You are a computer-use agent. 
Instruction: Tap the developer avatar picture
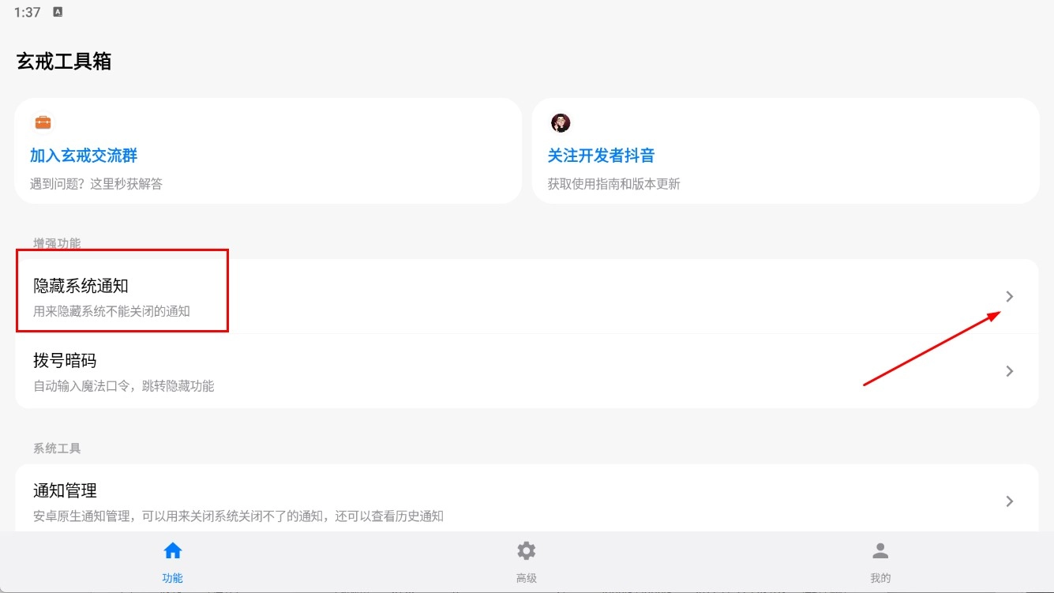coord(561,122)
